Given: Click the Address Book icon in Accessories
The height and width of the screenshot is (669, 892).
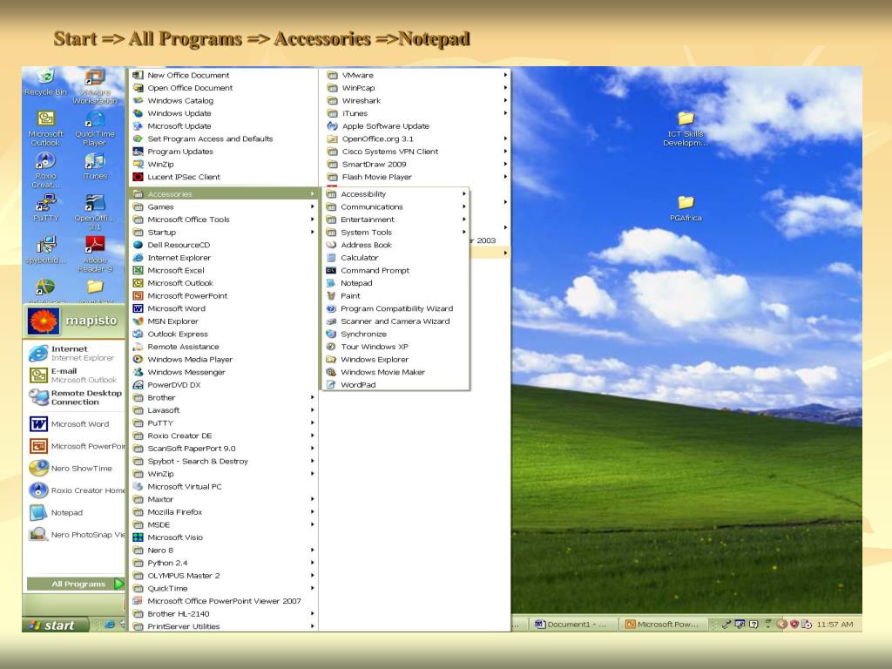Looking at the screenshot, I should (332, 245).
